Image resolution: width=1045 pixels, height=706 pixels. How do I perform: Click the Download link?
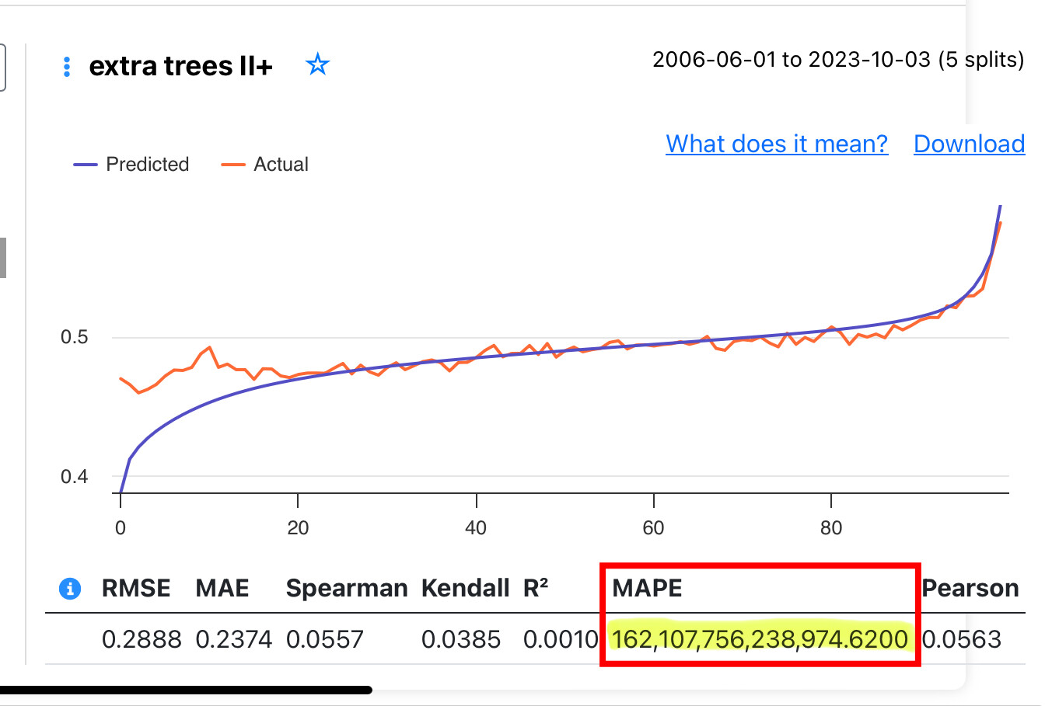969,144
